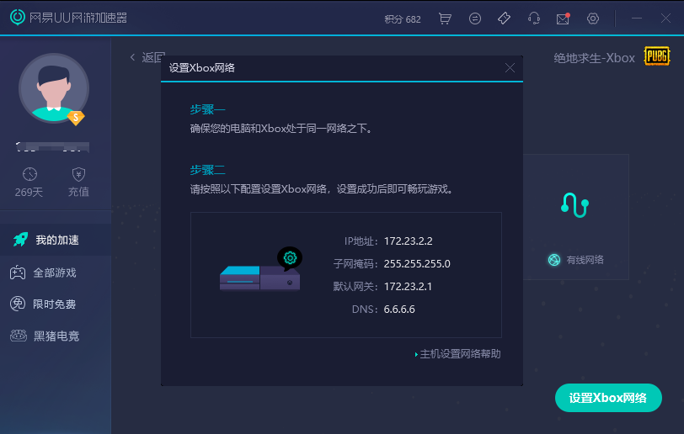
Task: Select the 有线网络 wired network option
Action: click(x=576, y=260)
